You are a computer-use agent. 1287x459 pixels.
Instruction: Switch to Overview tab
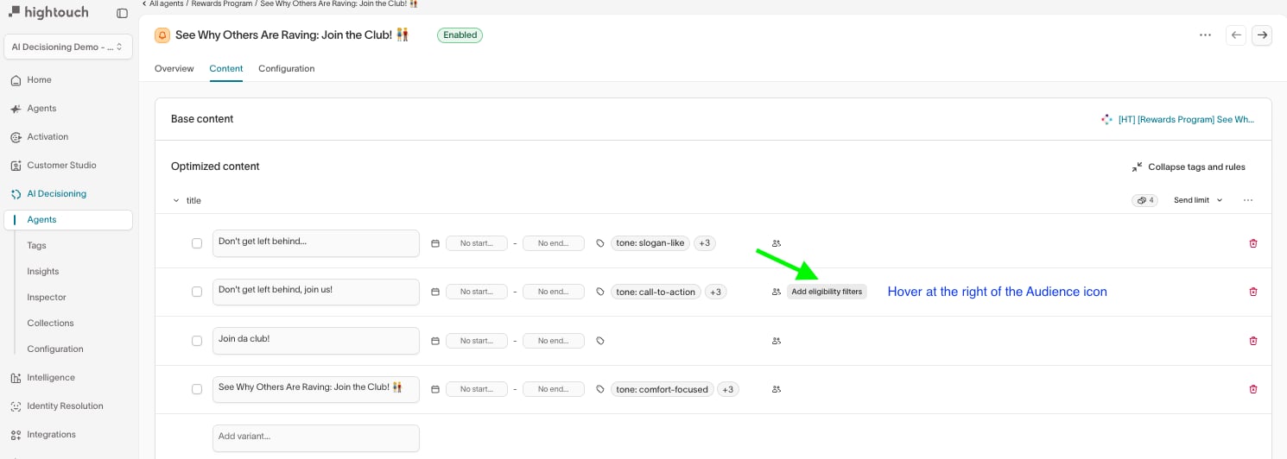174,68
